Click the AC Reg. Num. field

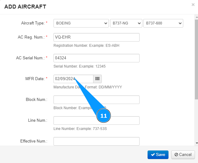[x=96, y=37]
